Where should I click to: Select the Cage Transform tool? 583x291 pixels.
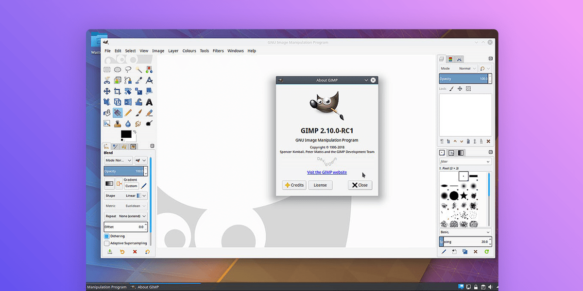pyautogui.click(x=107, y=102)
